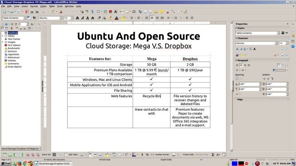Viewport: 296px width, 166px height.
Task: Click Protect Cells button
Action: click(188, 154)
